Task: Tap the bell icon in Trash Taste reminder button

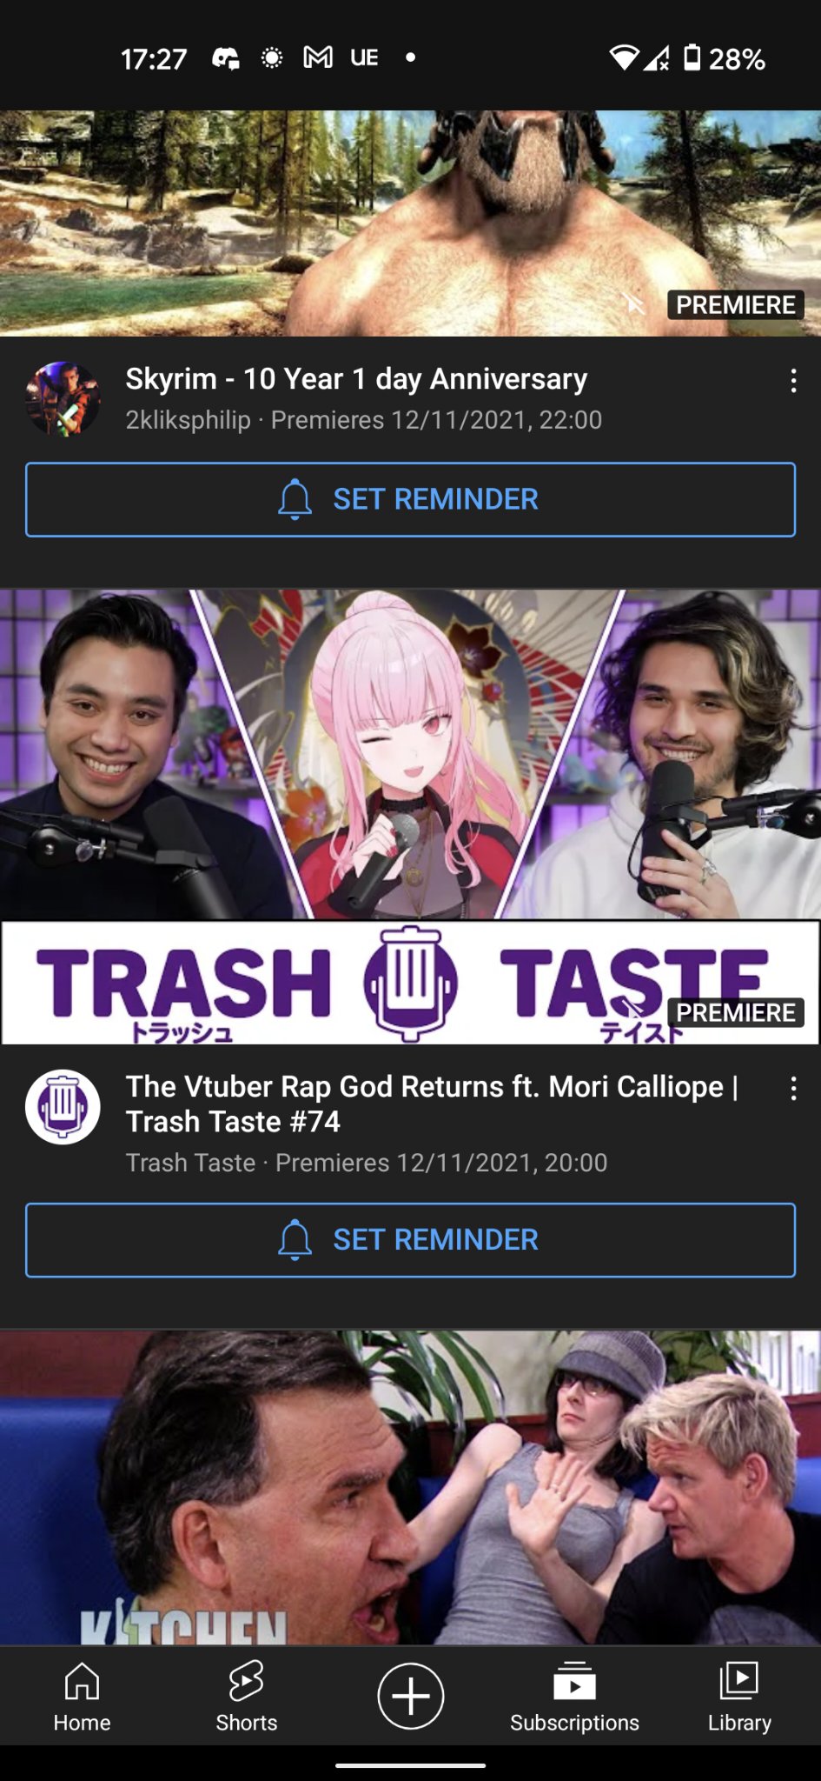Action: [295, 1240]
